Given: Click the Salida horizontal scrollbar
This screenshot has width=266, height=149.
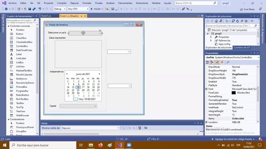Looking at the screenshot, I should click(71, 134).
